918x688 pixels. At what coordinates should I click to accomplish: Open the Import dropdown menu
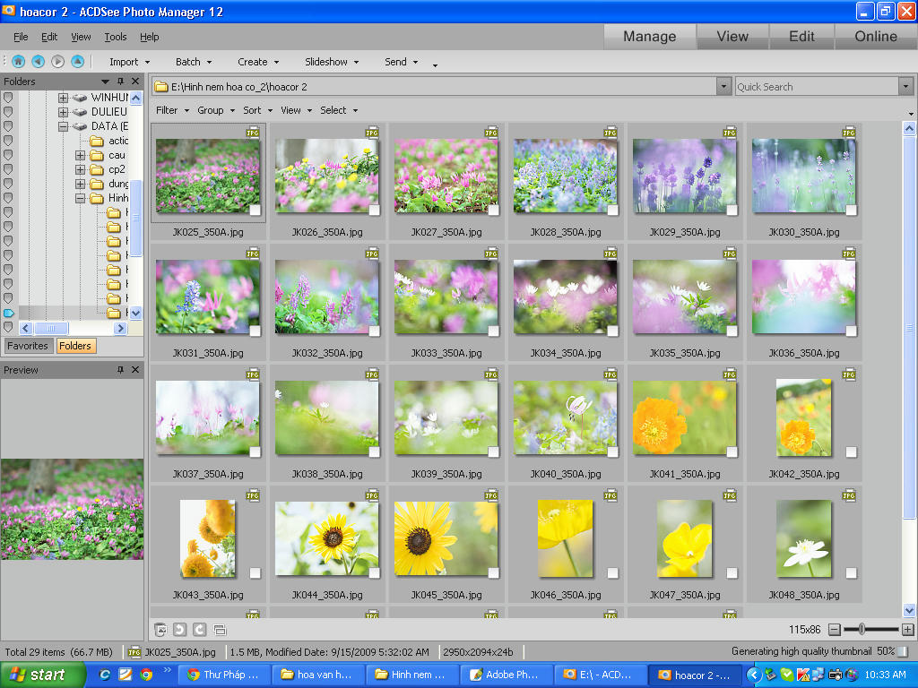coord(129,62)
